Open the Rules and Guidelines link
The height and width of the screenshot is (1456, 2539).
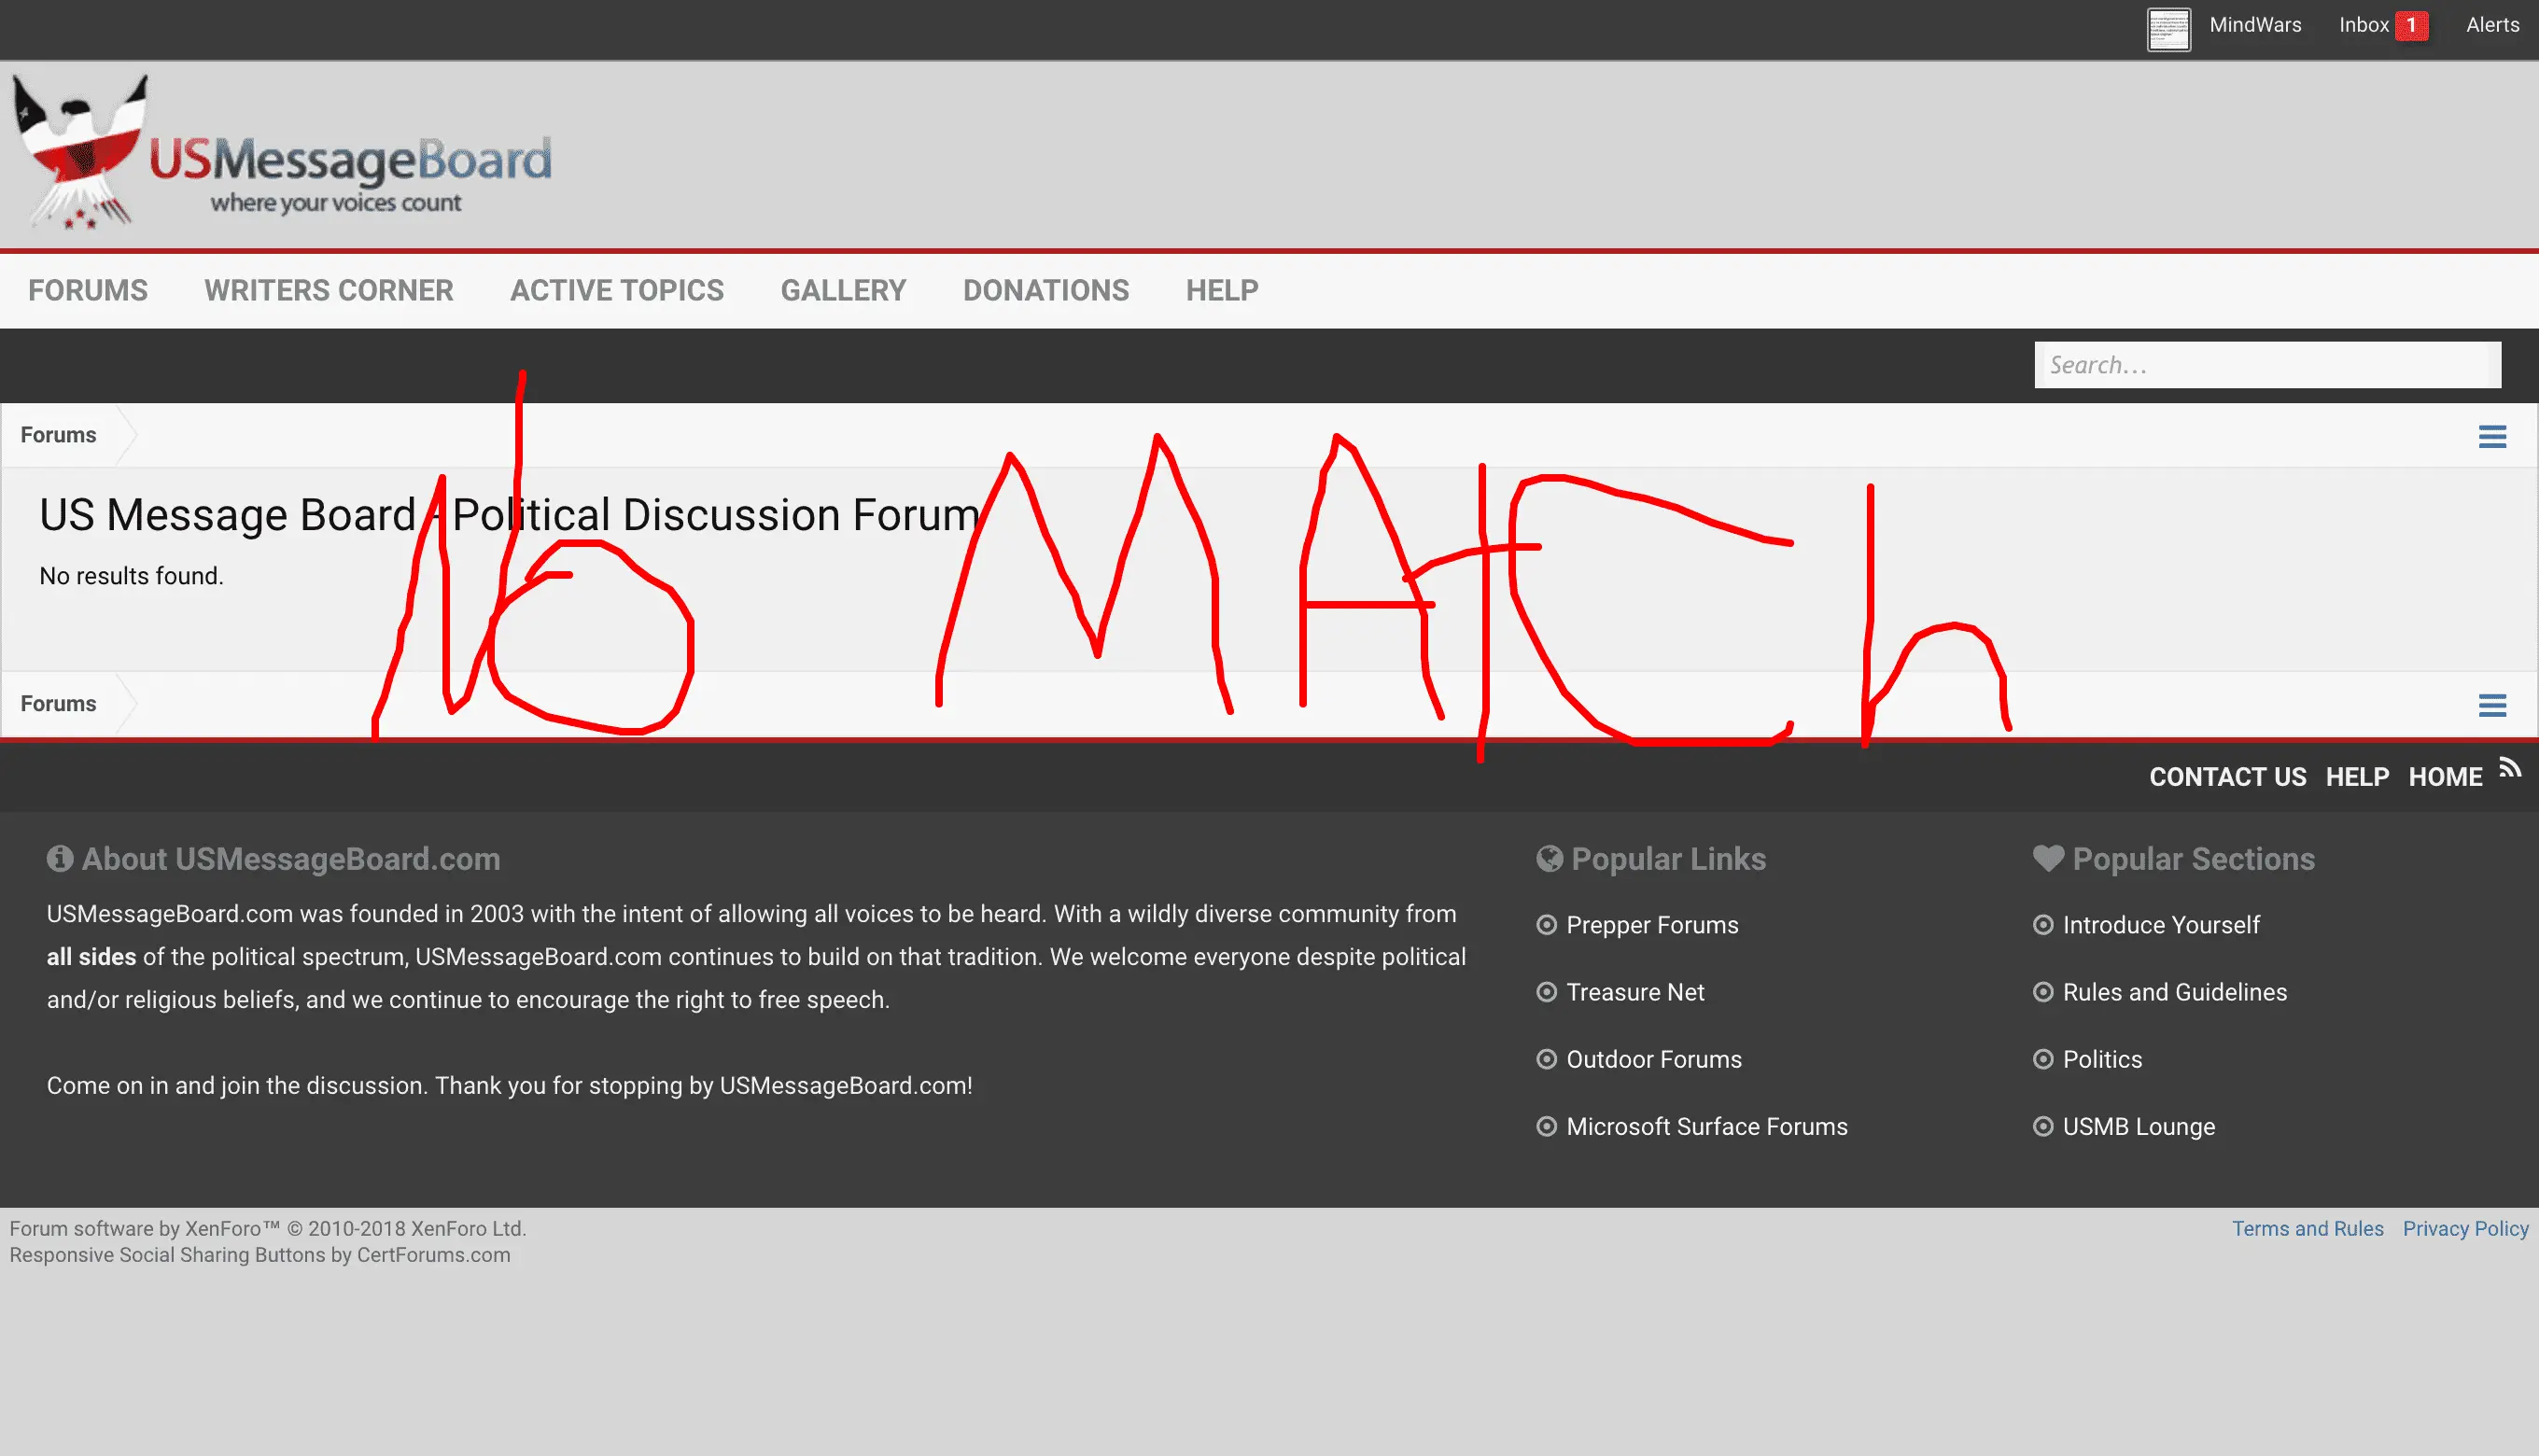(2174, 992)
